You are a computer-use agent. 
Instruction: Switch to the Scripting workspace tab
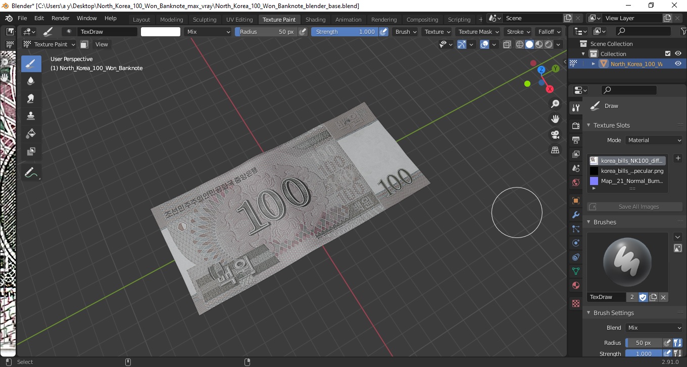click(459, 20)
